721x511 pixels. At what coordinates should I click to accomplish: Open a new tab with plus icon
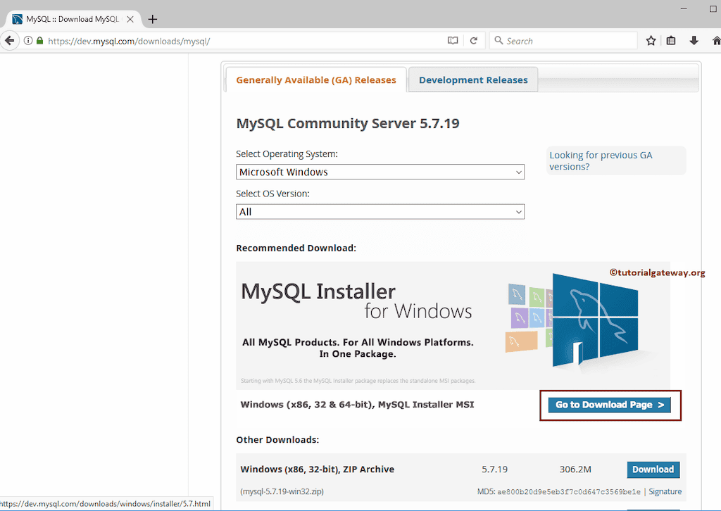[153, 19]
